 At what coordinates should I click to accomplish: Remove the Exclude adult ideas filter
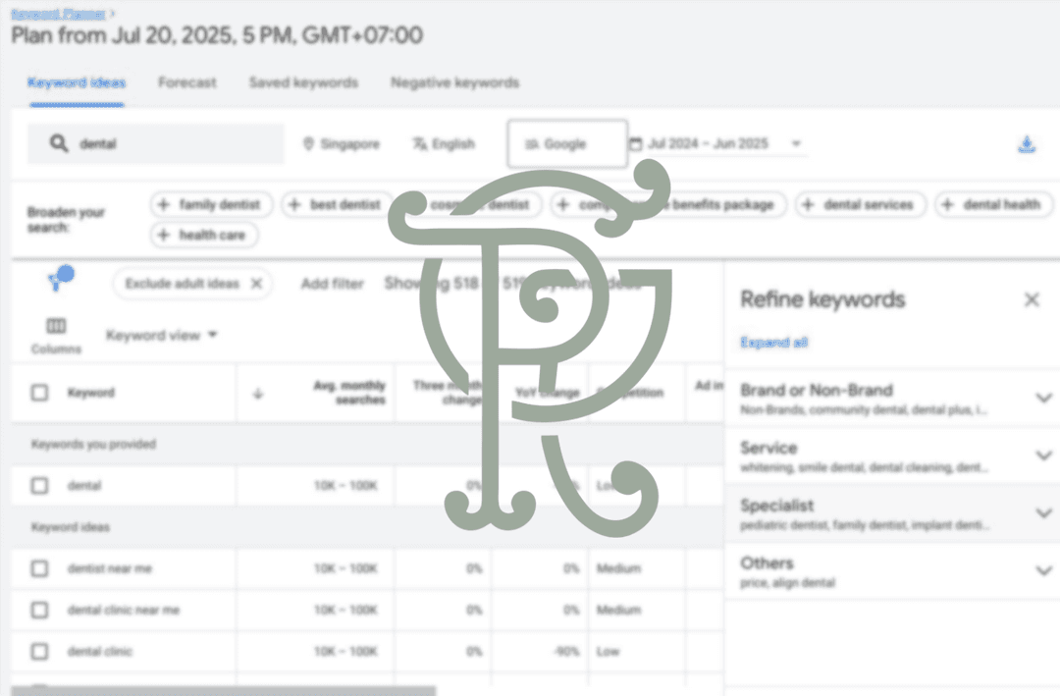[256, 284]
